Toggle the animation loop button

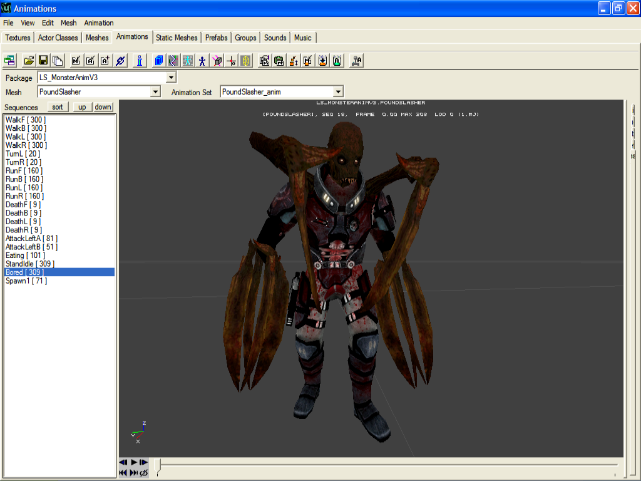[x=144, y=473]
